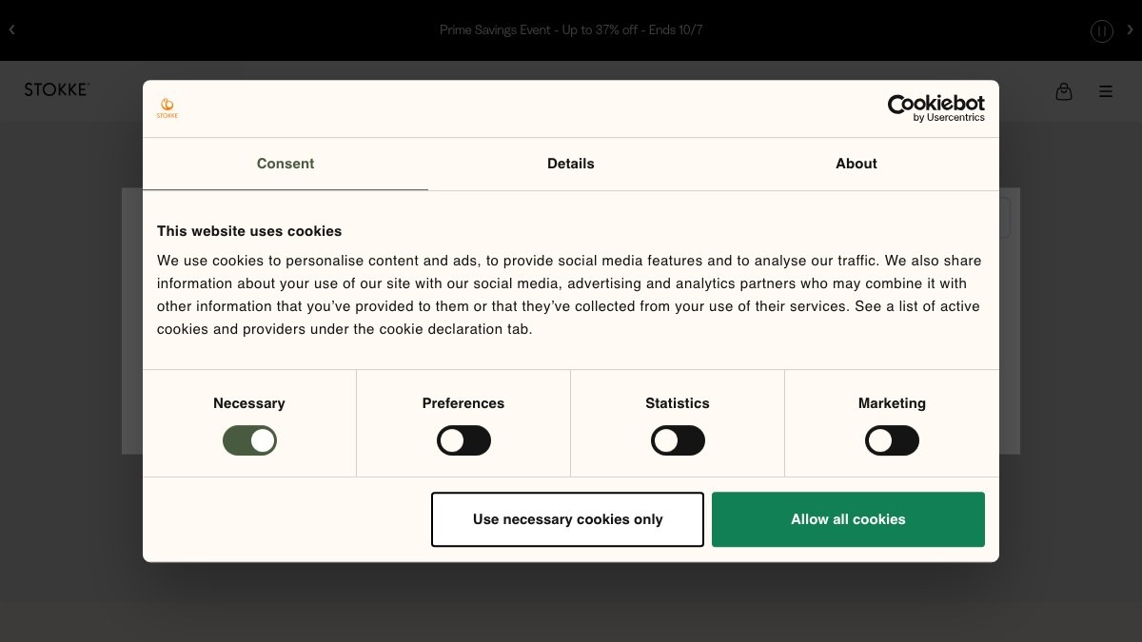
Task: Toggle the Necessary cookies switch
Action: coord(249,440)
